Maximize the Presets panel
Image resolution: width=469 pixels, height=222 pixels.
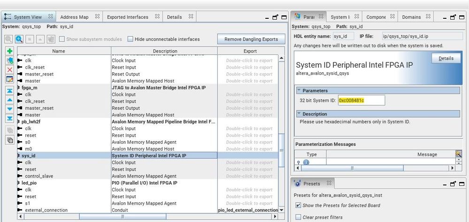point(462,184)
